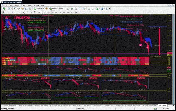176x111 pixels.
Task: Toggle chart Auto Scroll
Action: (89, 8)
